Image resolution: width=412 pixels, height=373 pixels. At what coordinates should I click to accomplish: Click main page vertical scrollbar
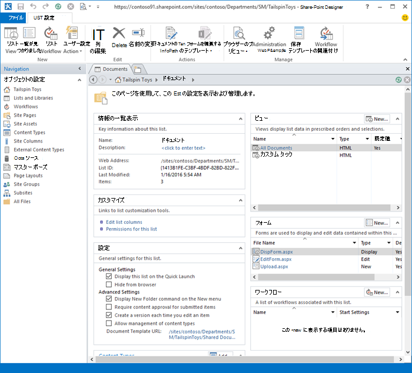407,194
